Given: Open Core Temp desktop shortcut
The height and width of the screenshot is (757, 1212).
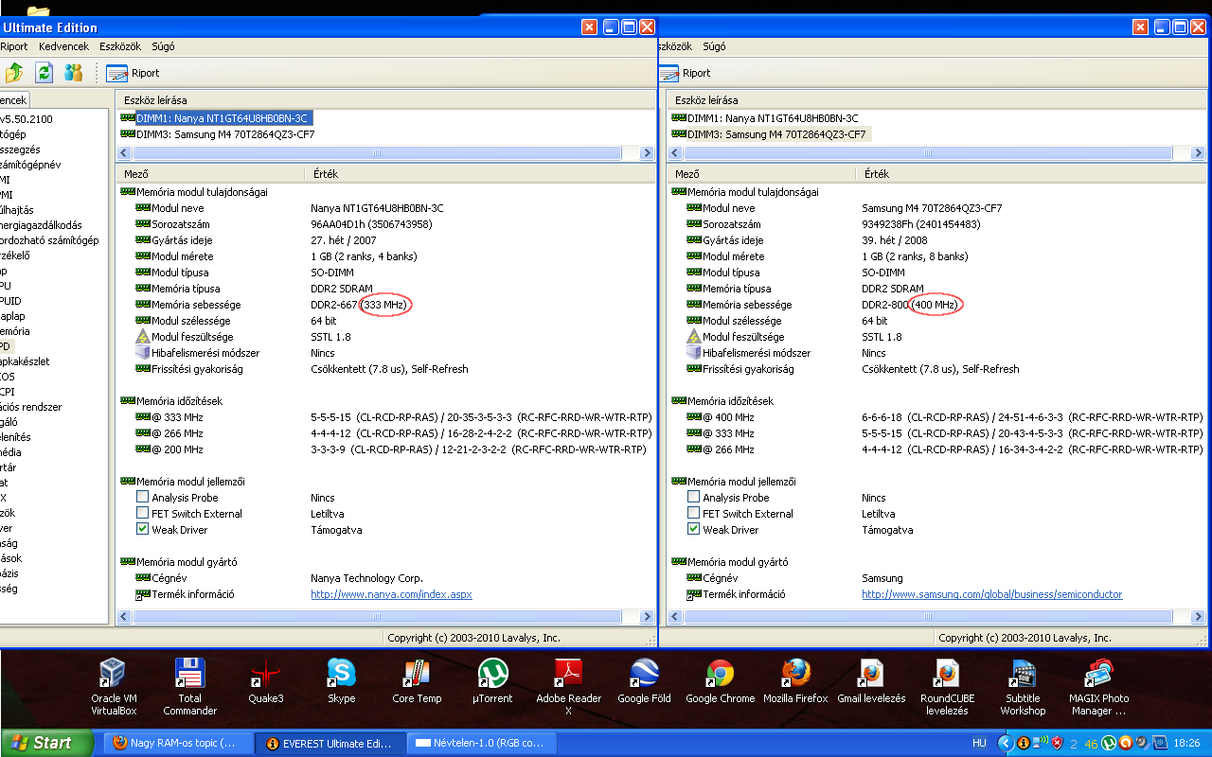Looking at the screenshot, I should (417, 681).
